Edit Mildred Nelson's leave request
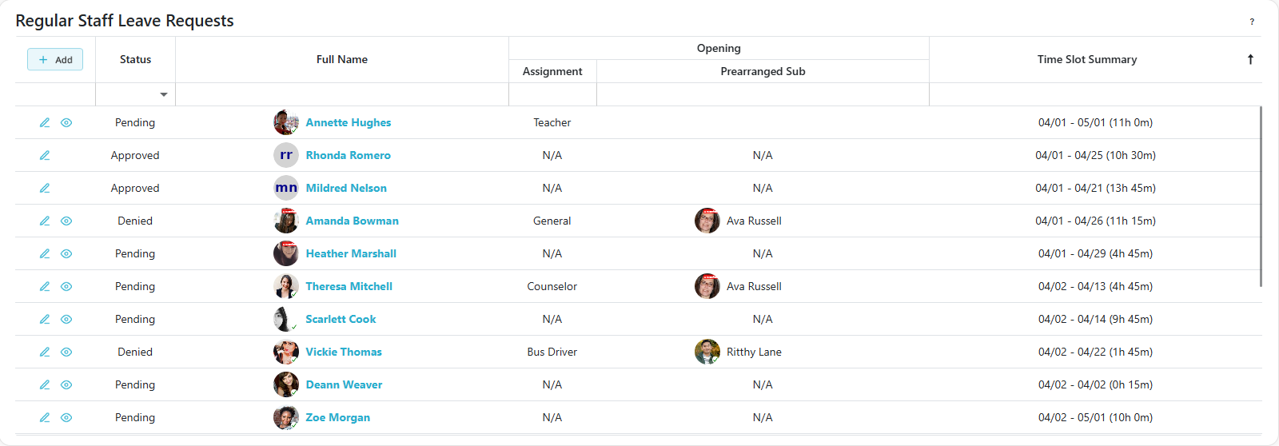The height and width of the screenshot is (446, 1279). 45,188
